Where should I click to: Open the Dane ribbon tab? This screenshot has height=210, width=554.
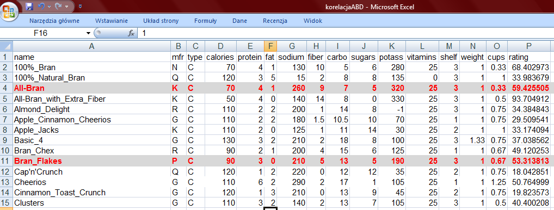239,21
